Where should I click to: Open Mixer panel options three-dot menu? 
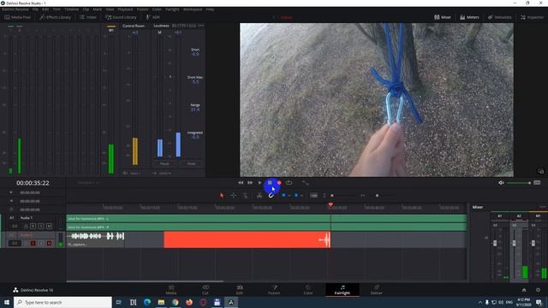coord(542,207)
